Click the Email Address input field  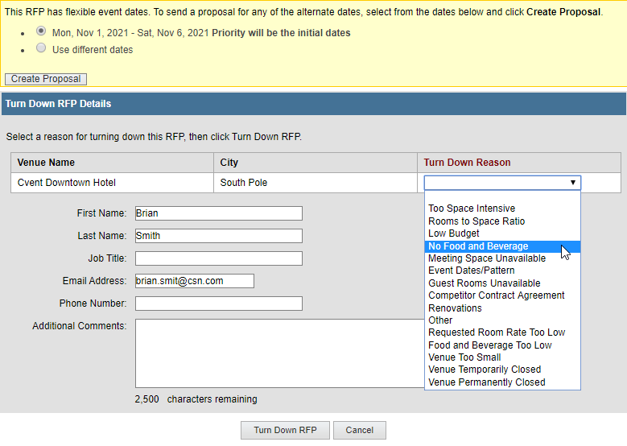tap(194, 281)
